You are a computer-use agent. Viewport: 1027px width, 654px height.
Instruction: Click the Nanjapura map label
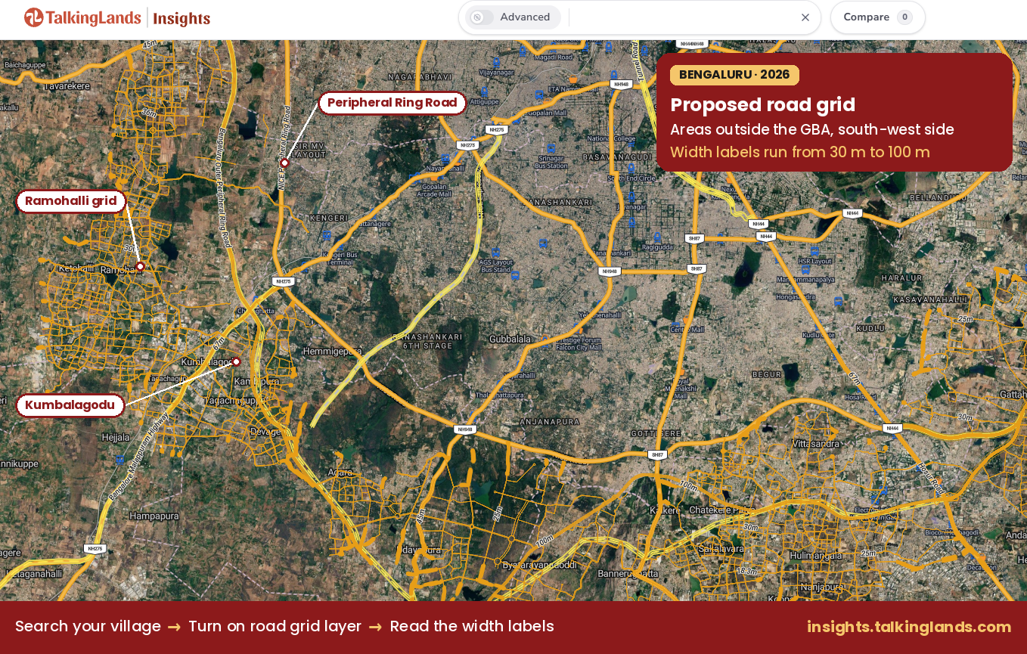click(822, 587)
